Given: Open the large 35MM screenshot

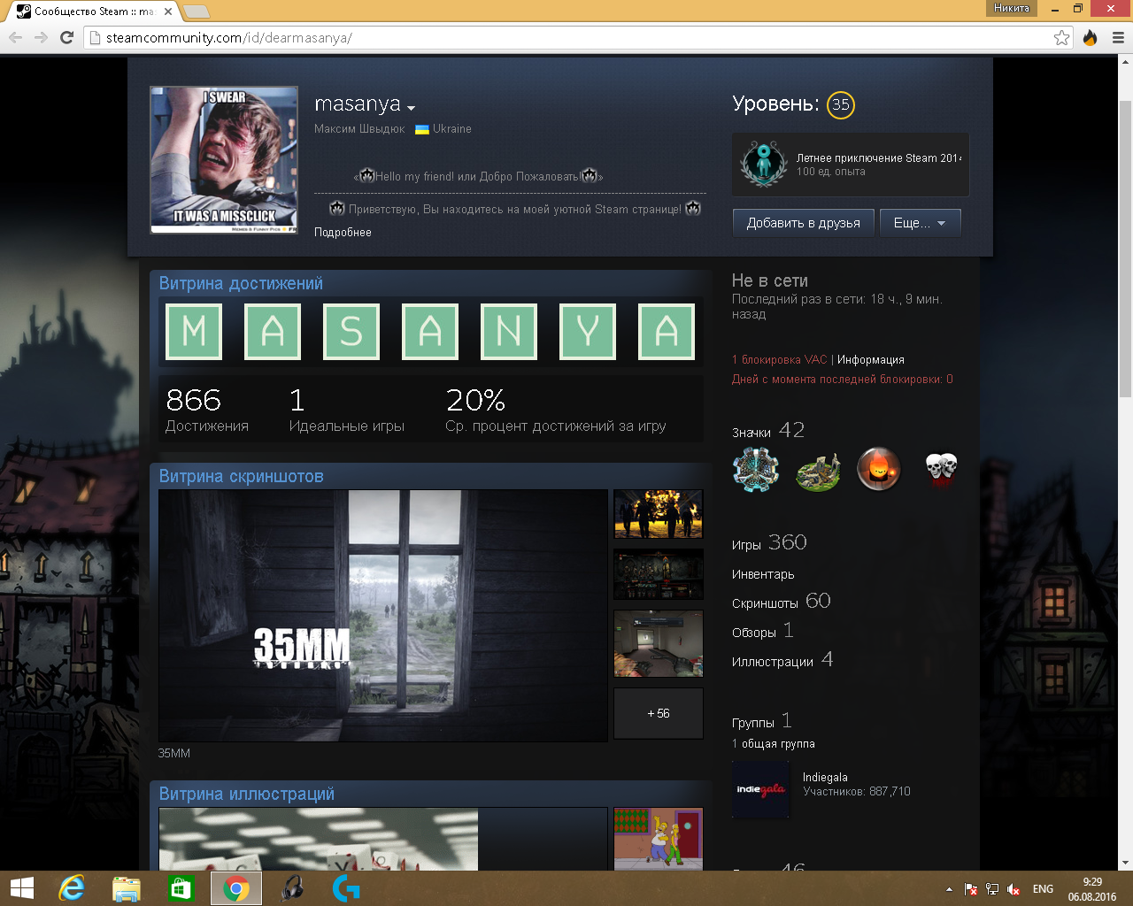Looking at the screenshot, I should click(383, 616).
